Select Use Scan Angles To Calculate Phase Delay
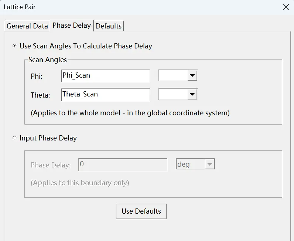The image size is (294, 241). tap(14, 45)
